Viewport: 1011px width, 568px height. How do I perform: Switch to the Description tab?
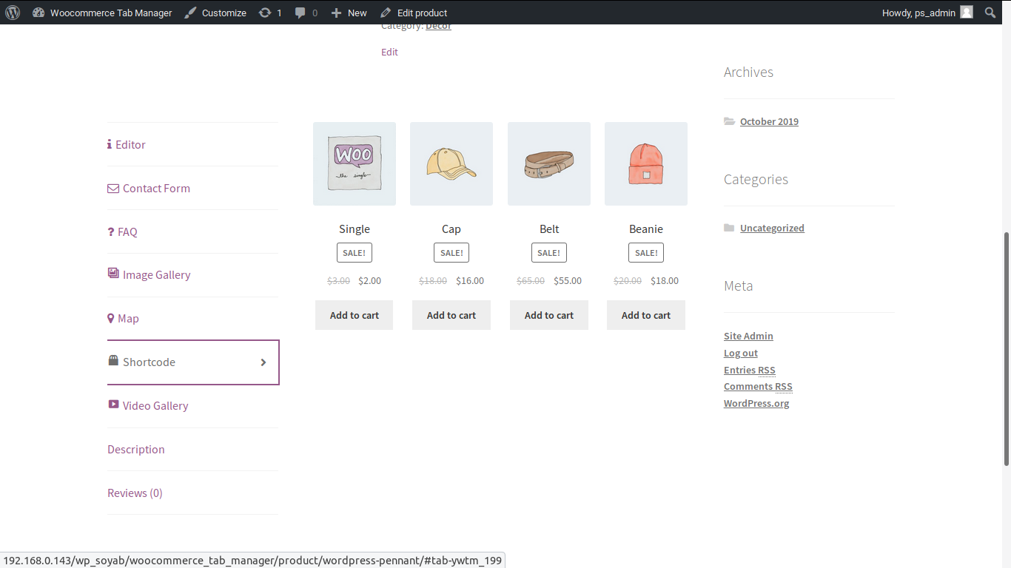tap(193, 450)
